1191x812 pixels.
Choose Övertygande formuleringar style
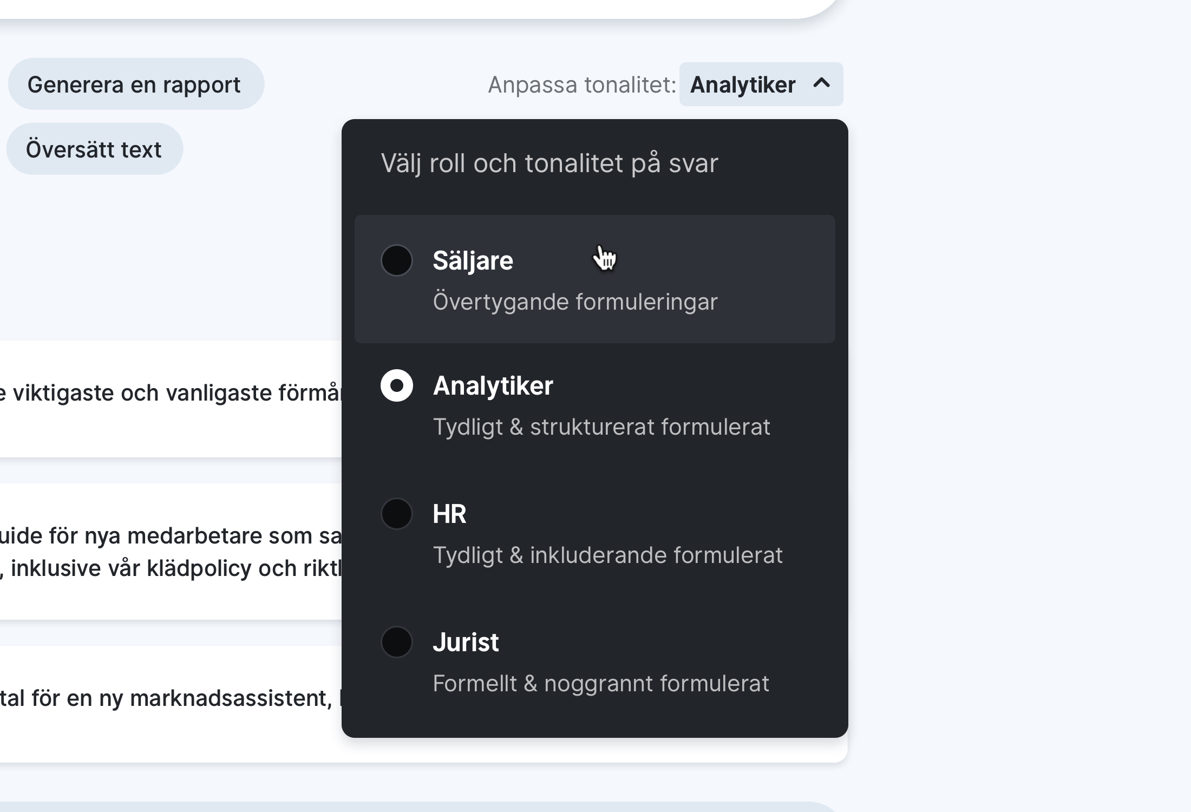coord(574,302)
